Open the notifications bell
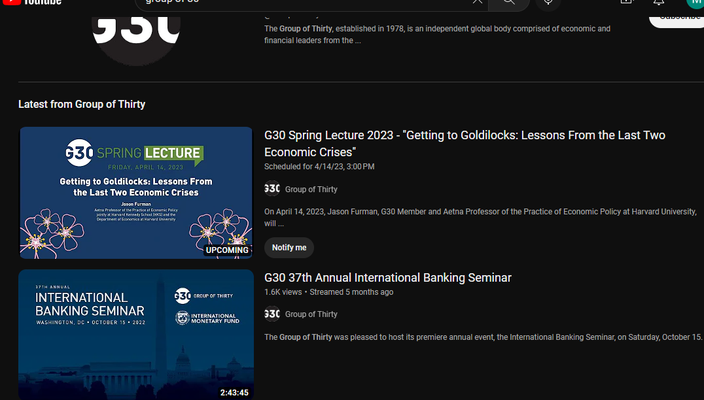704x400 pixels. click(x=659, y=2)
